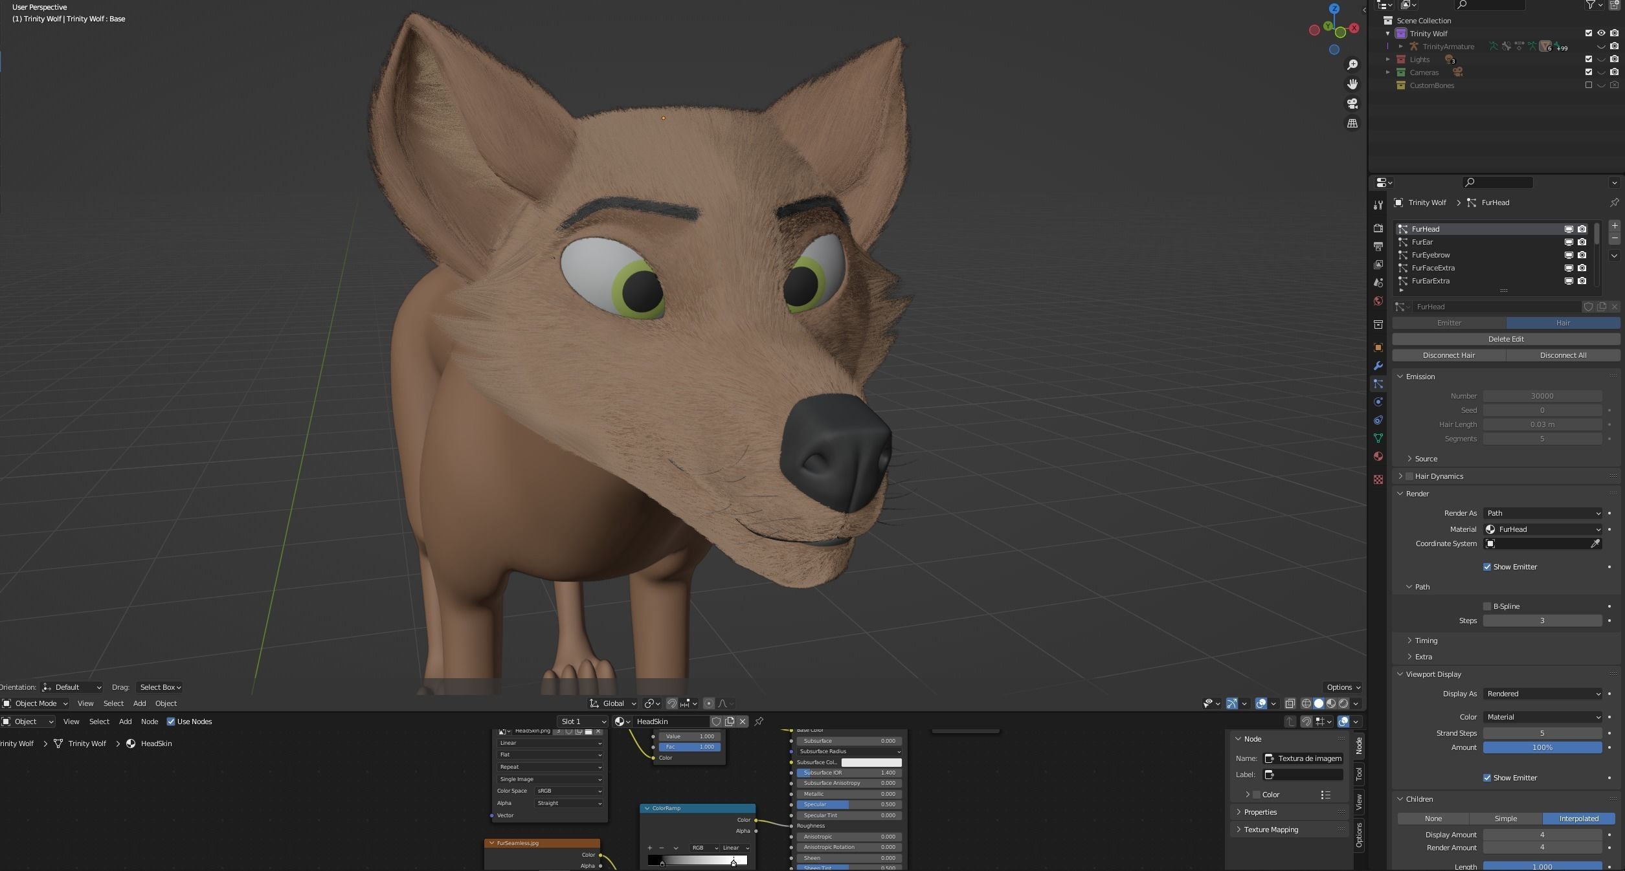Open the Object Constraints properties tab
Screen dimensions: 1625x871
[x=1378, y=420]
